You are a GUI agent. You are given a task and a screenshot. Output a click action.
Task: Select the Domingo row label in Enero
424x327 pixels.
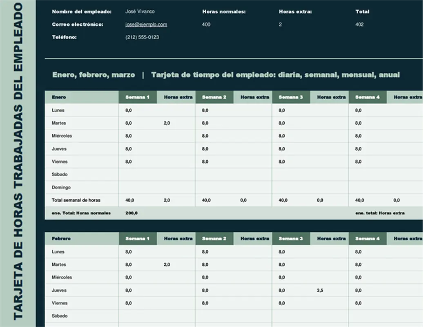tap(61, 187)
